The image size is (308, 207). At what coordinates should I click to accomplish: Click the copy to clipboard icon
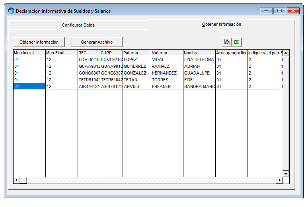pyautogui.click(x=227, y=42)
